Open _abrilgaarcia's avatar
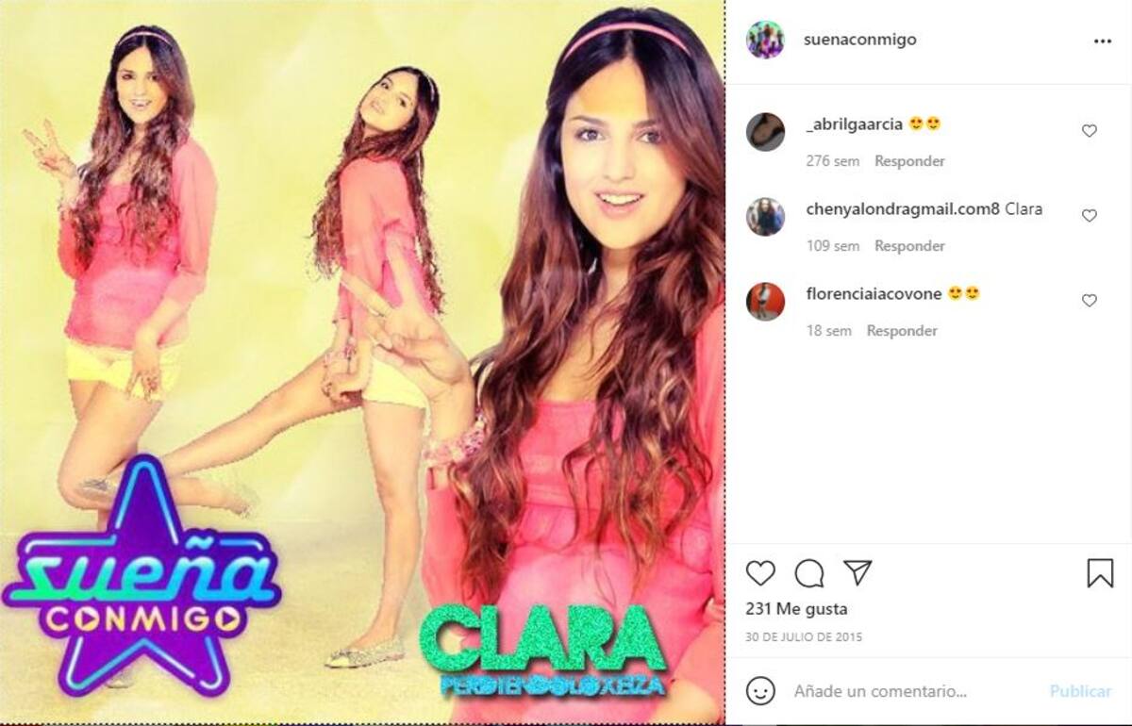Image resolution: width=1132 pixels, height=726 pixels. pos(765,132)
